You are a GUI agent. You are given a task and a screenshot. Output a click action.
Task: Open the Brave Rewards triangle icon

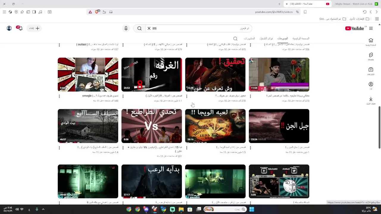coord(90,12)
